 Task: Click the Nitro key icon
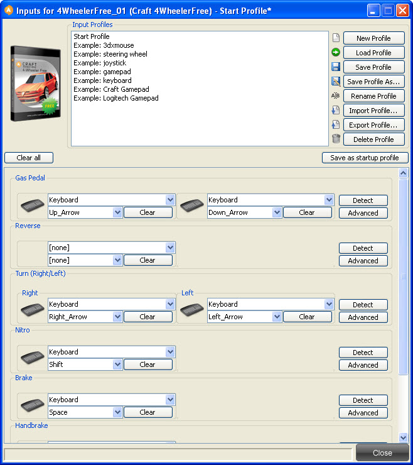(x=32, y=358)
